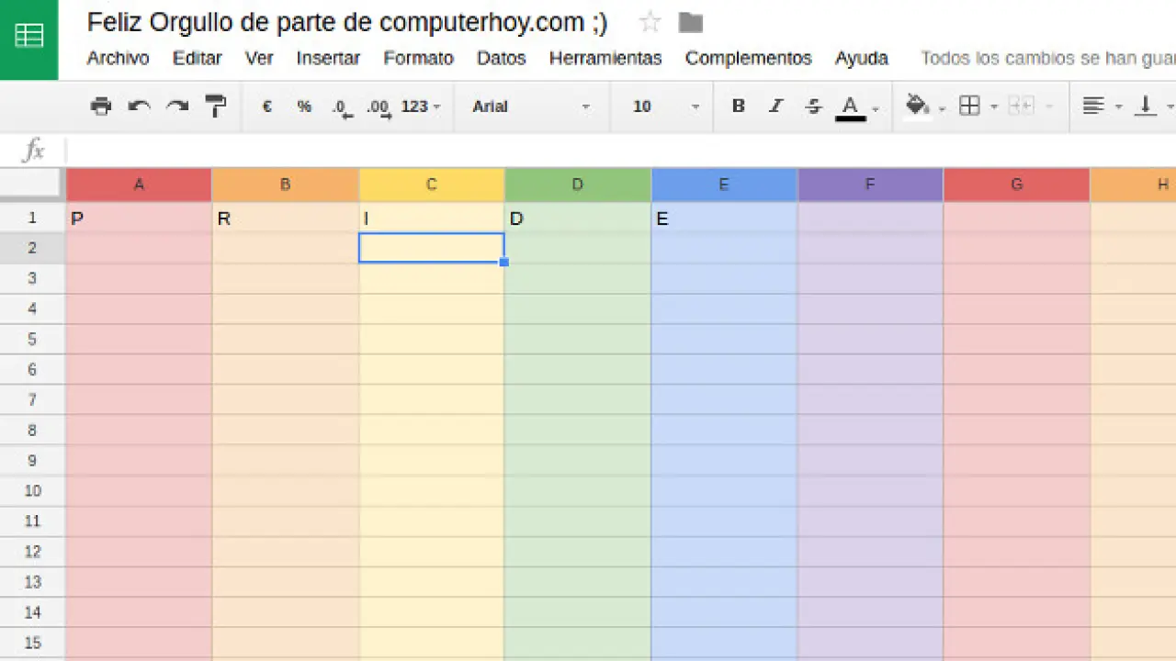The height and width of the screenshot is (661, 1176).
Task: Toggle strikethrough formatting
Action: coord(813,106)
